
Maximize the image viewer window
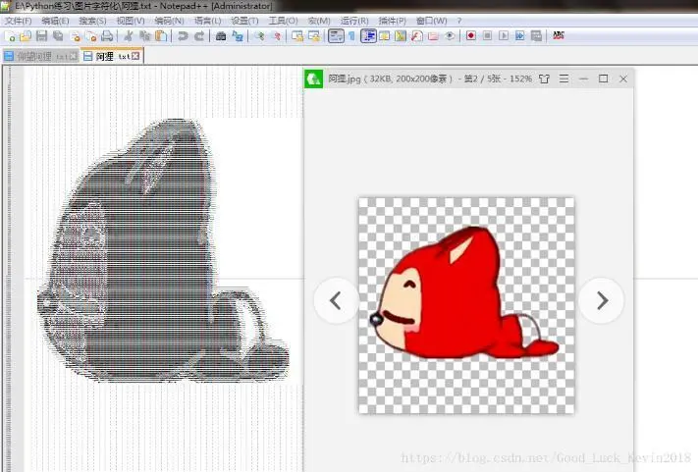click(x=603, y=79)
